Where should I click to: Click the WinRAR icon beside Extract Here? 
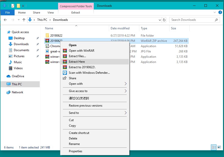[x=65, y=62]
